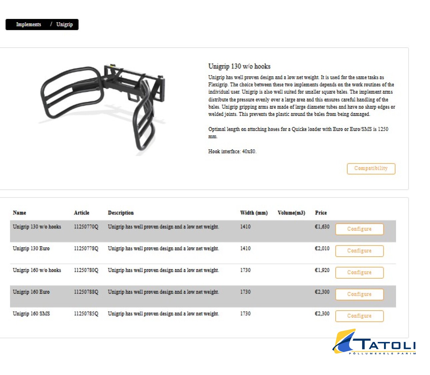
Task: Click the Unigrip 160 Euro price €2,300
Action: (x=322, y=292)
